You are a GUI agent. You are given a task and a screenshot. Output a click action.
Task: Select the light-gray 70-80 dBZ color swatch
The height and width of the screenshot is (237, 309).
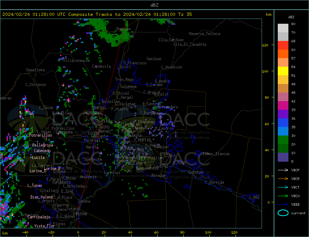pyautogui.click(x=283, y=28)
